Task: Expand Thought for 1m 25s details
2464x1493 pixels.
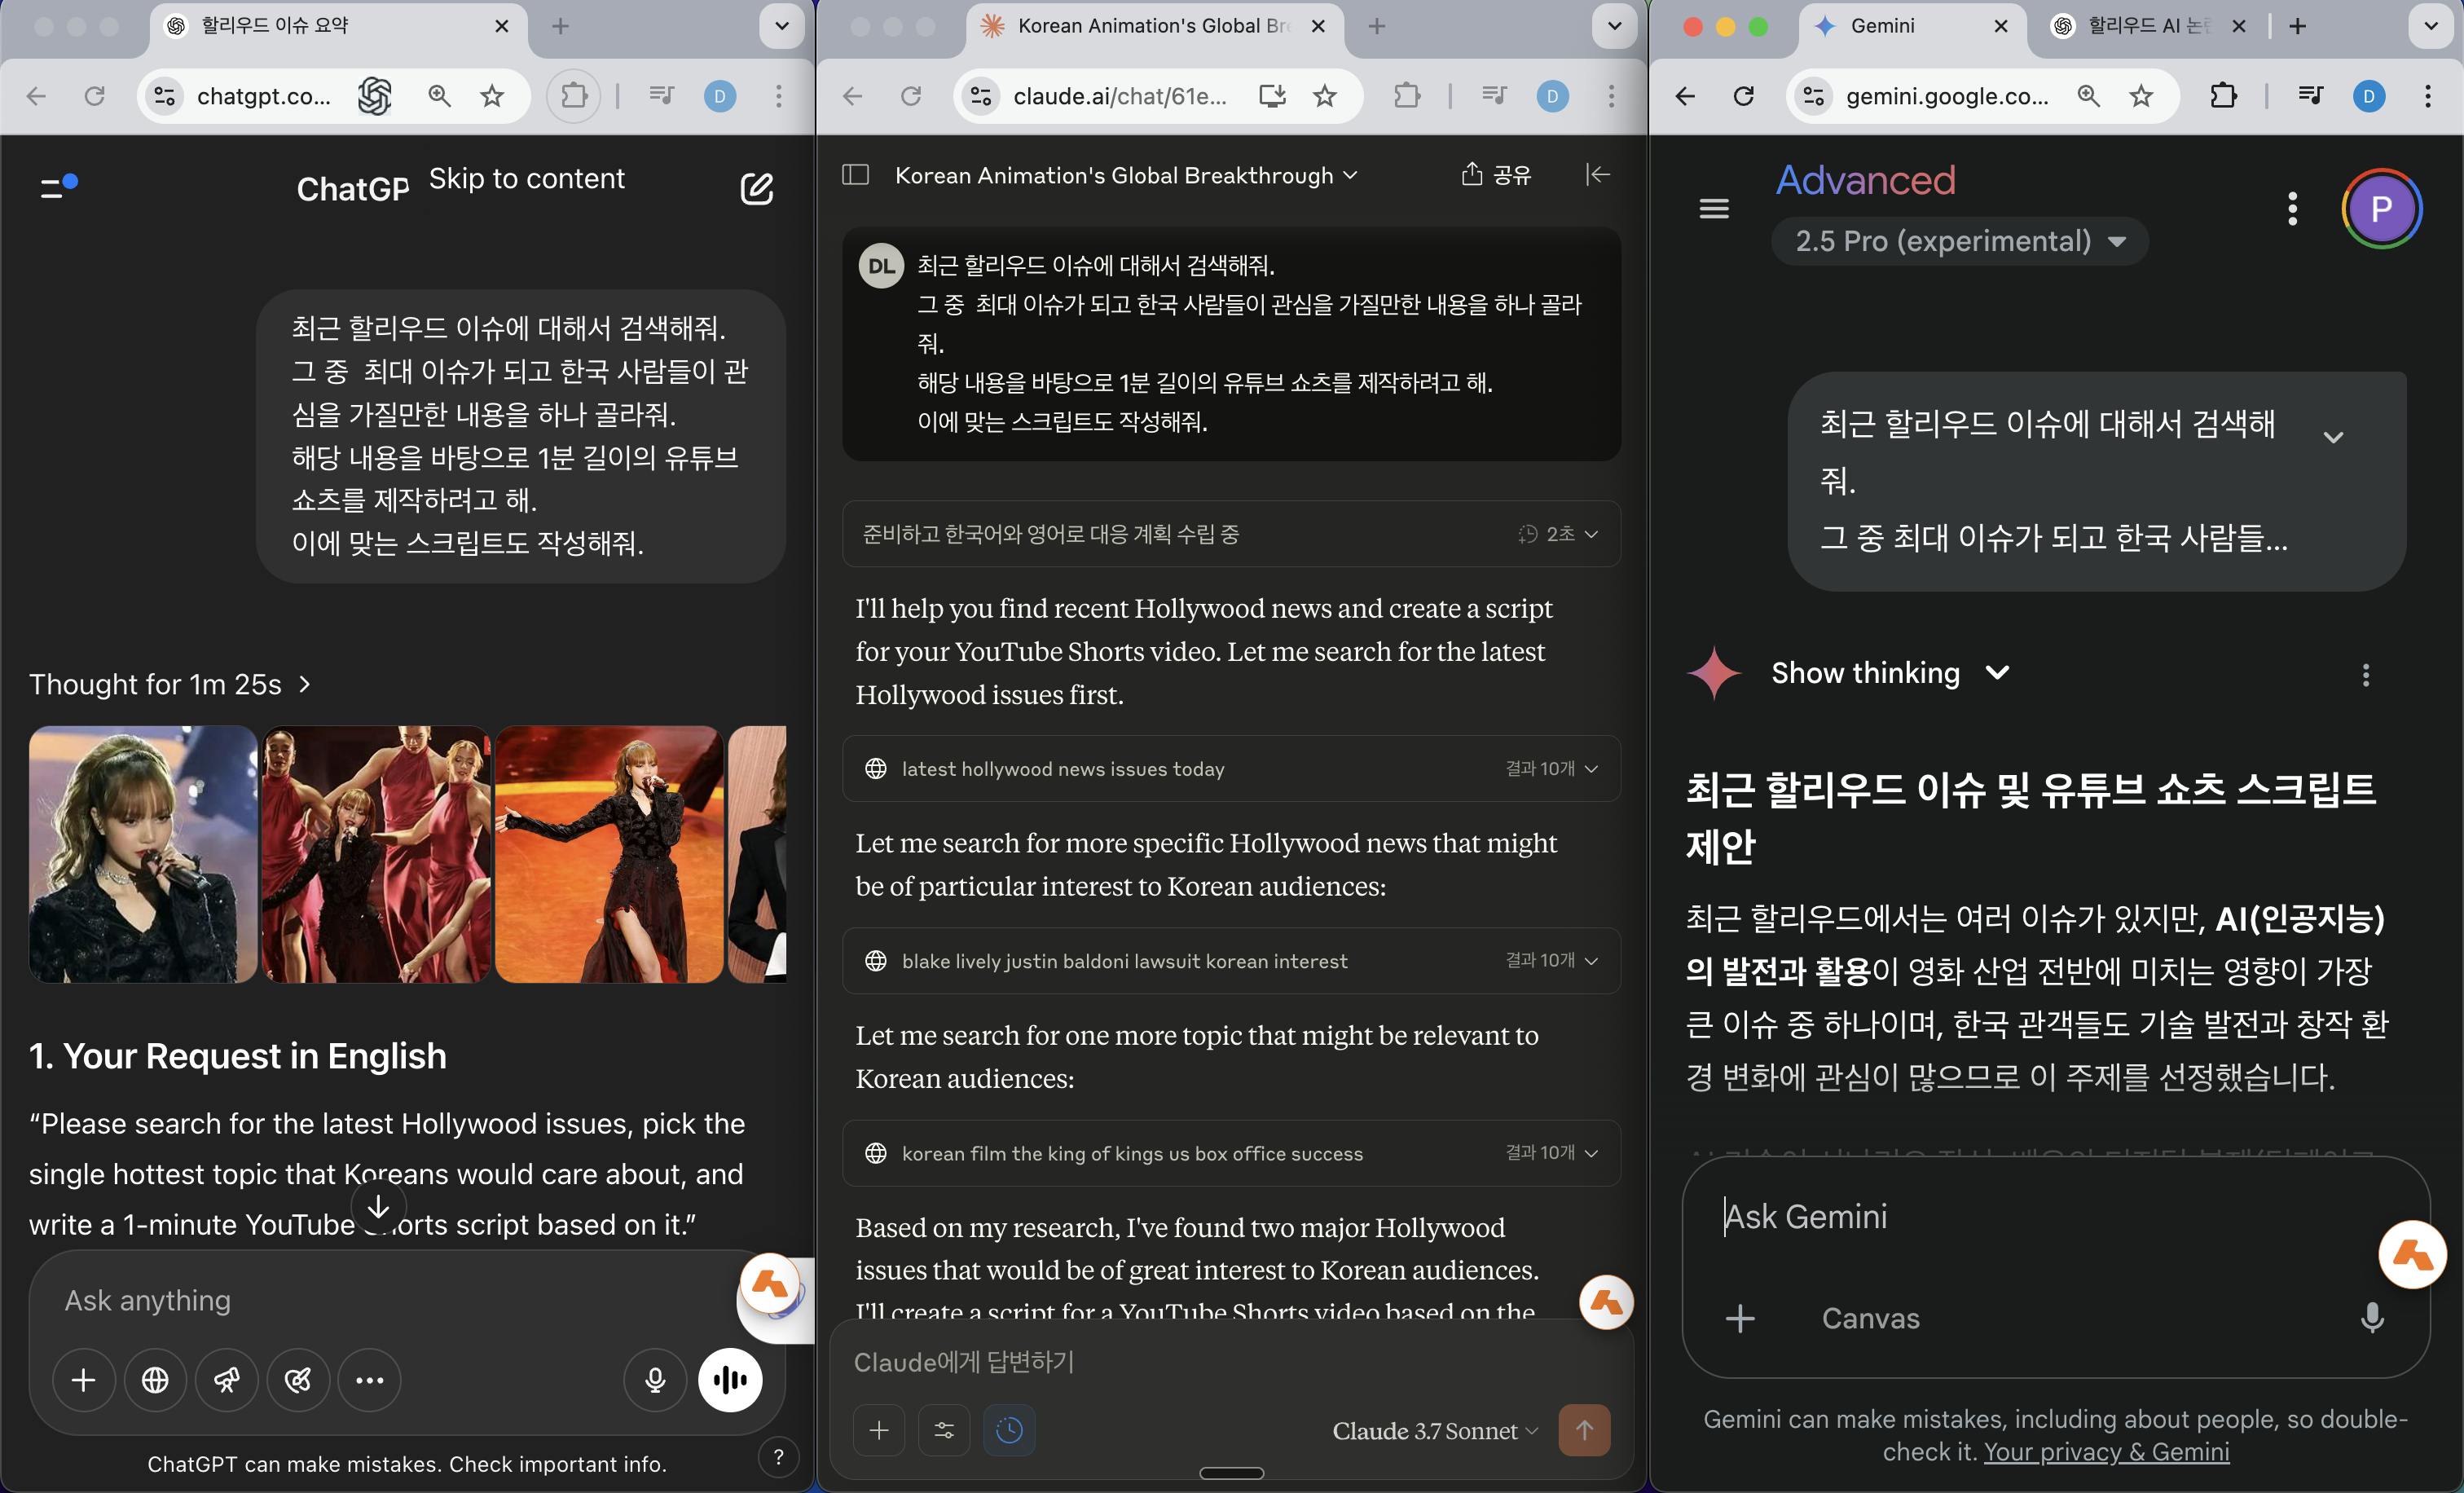Action: click(x=170, y=684)
